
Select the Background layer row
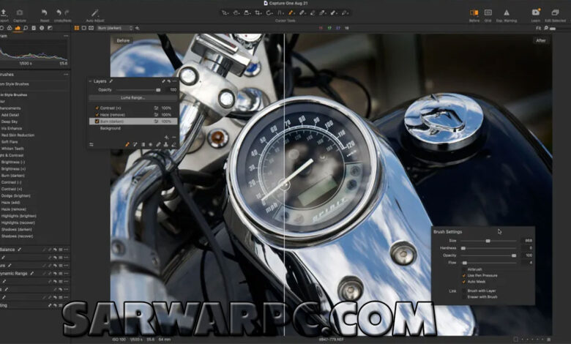point(133,128)
